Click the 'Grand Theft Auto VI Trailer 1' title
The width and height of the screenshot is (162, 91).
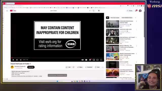21,64
